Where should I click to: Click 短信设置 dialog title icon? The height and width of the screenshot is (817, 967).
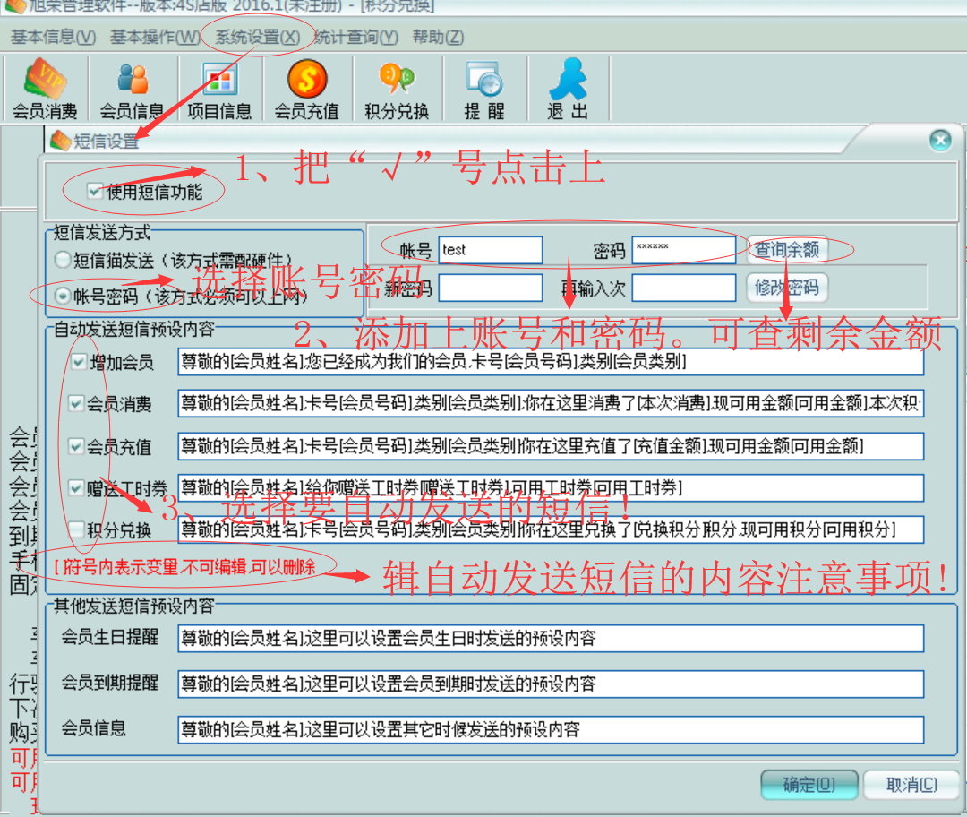(61, 141)
